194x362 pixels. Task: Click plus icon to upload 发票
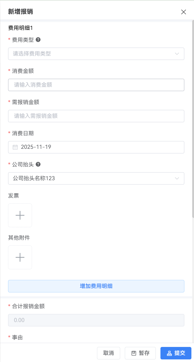coord(20,215)
